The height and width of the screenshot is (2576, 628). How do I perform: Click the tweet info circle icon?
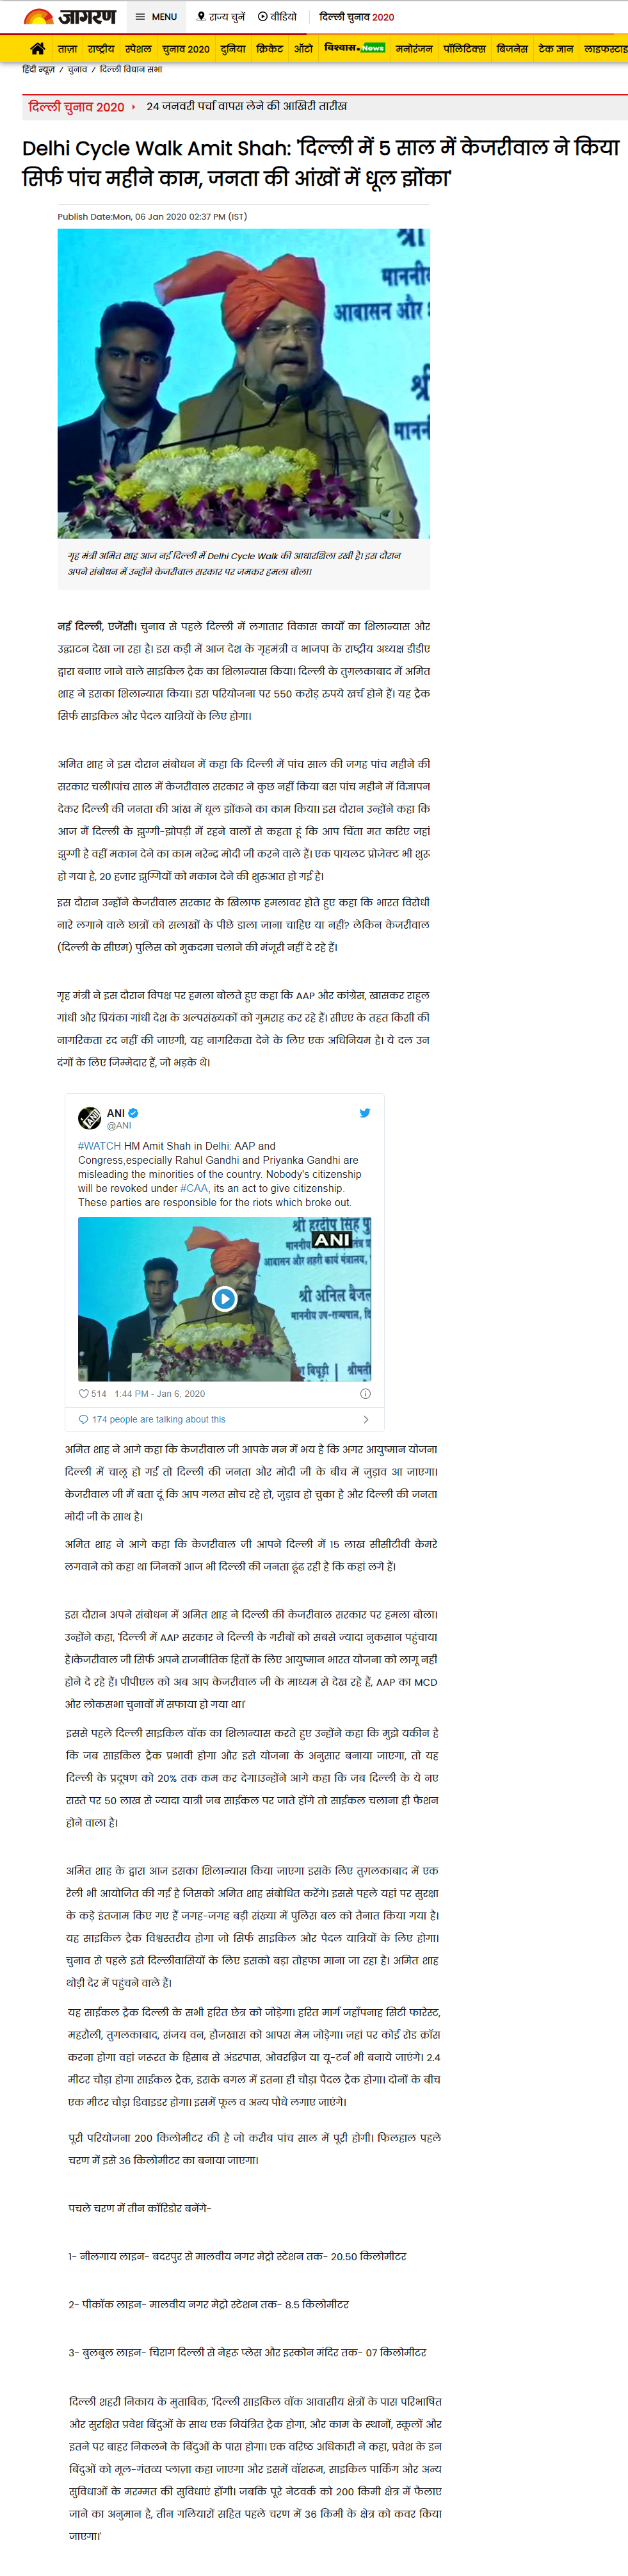(365, 1393)
